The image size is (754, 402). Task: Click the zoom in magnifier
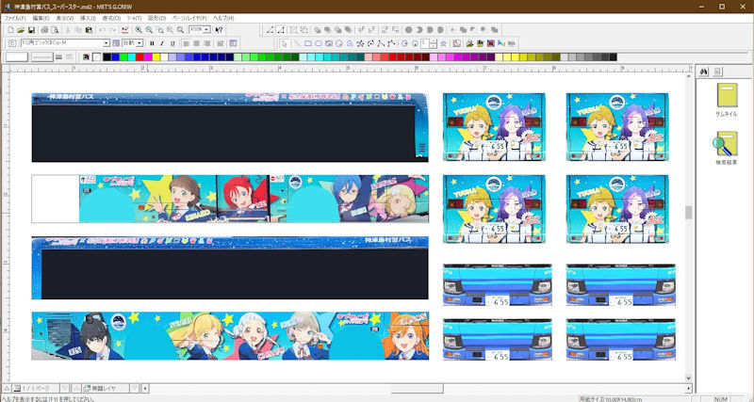(x=139, y=30)
